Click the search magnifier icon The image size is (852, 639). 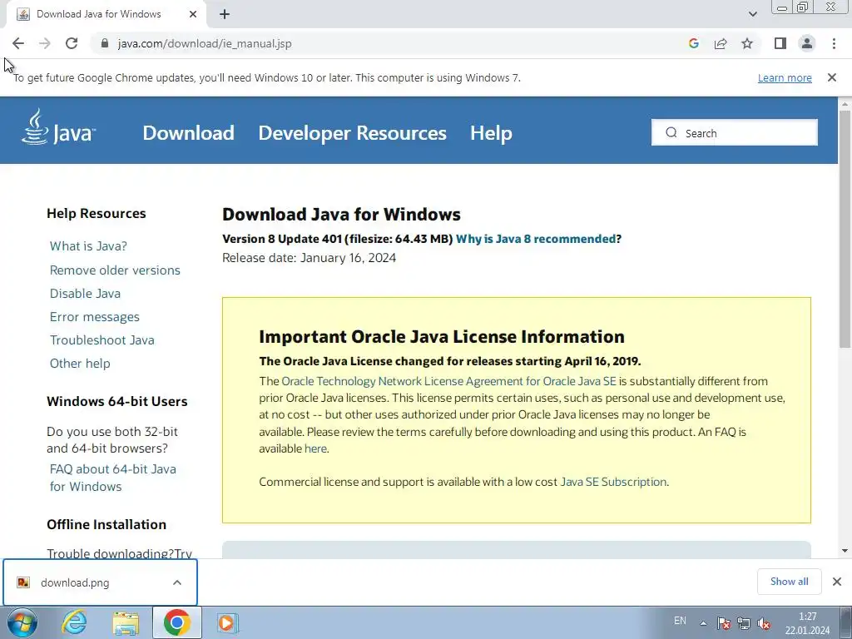(x=671, y=132)
